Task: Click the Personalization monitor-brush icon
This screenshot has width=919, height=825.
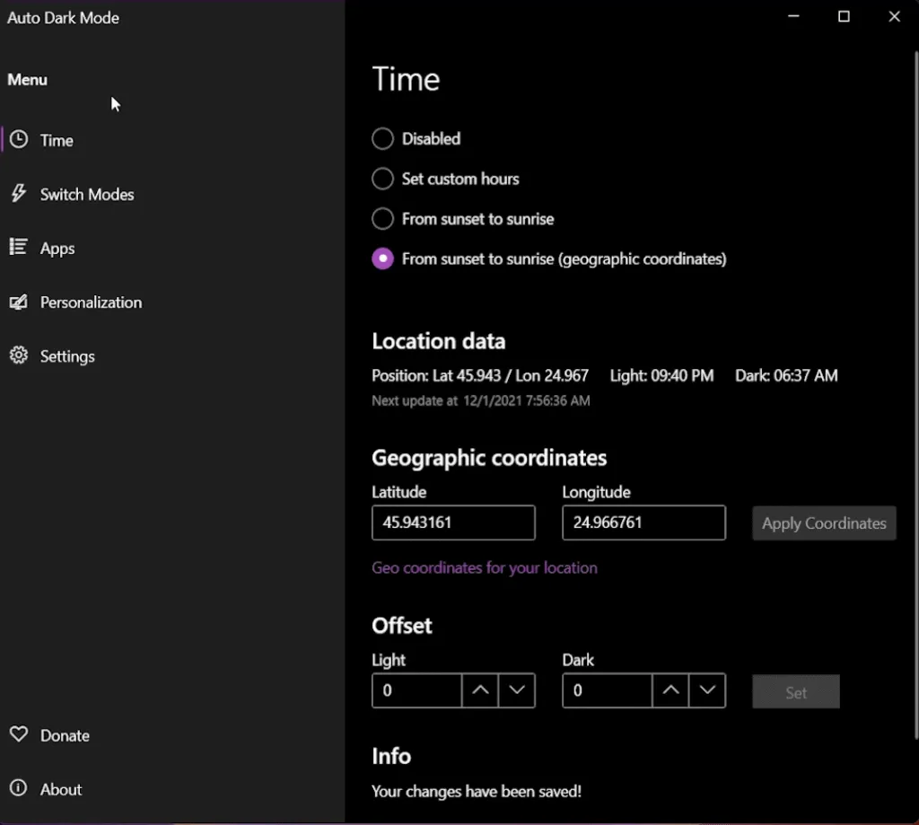Action: click(18, 303)
